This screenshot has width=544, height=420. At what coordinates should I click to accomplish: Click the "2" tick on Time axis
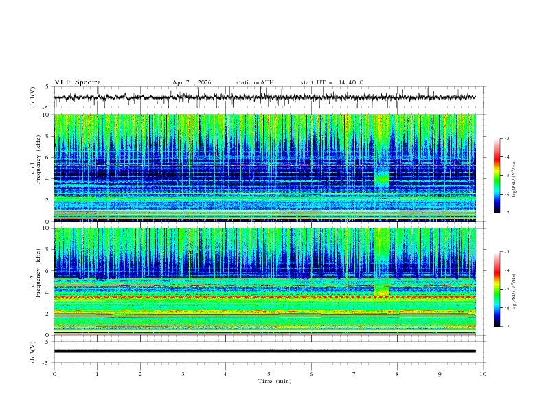(x=140, y=374)
